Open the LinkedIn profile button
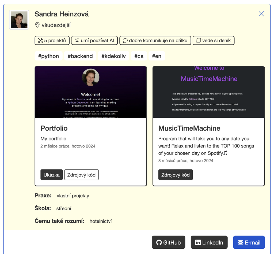Image resolution: width=274 pixels, height=254 pixels. pyautogui.click(x=209, y=242)
